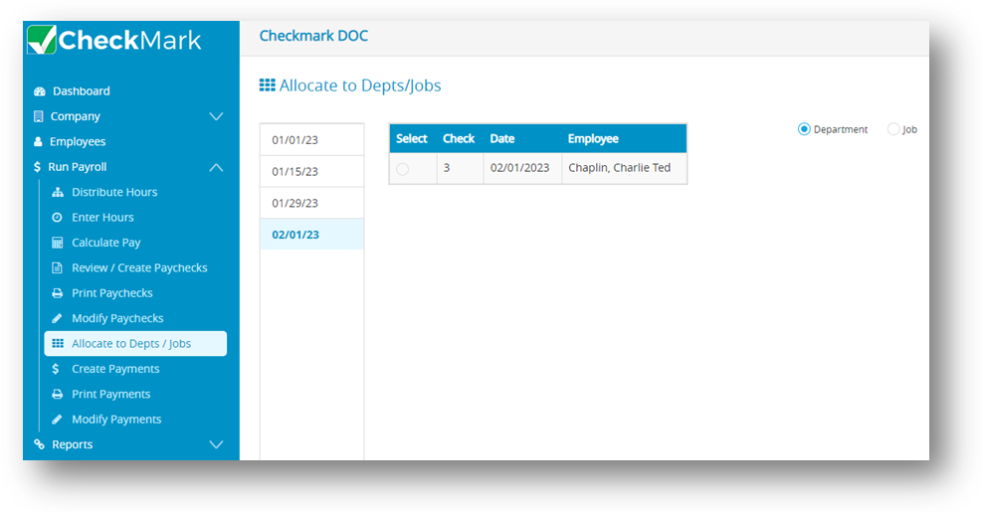
Task: Expand the Reports menu chevron
Action: pyautogui.click(x=216, y=444)
